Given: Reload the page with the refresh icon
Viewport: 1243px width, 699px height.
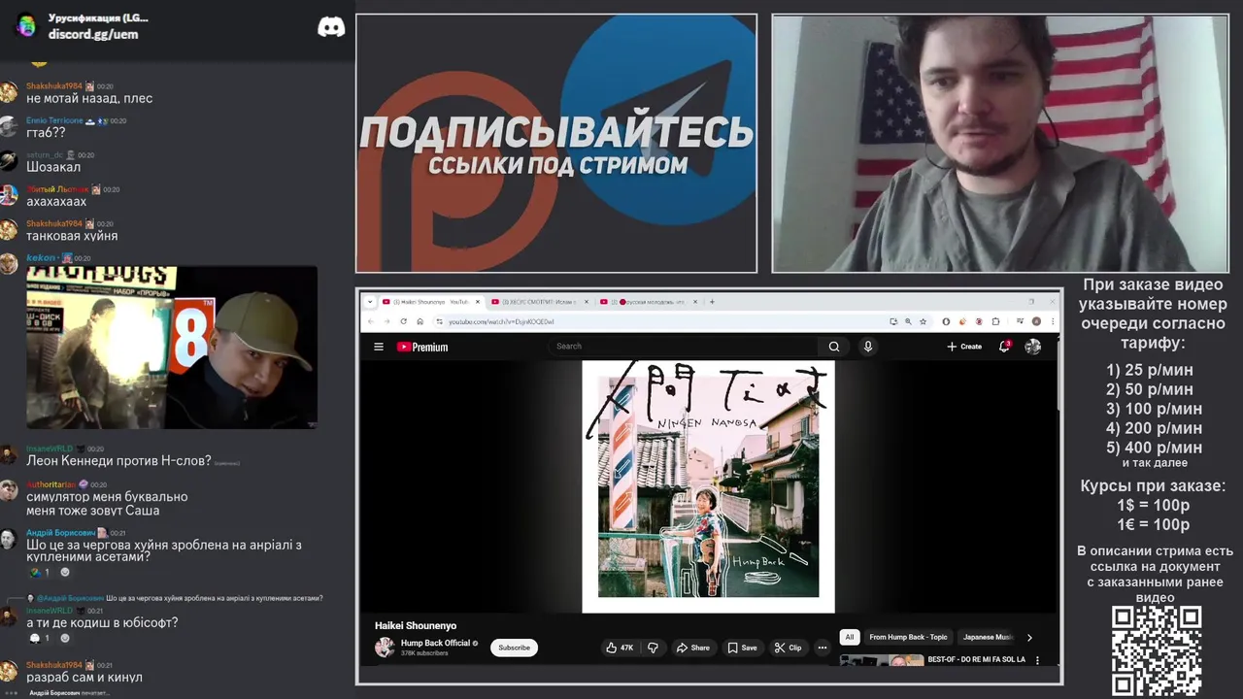Looking at the screenshot, I should tap(402, 321).
